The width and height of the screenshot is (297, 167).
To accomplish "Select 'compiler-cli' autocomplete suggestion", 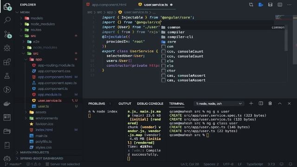I will (223, 37).
